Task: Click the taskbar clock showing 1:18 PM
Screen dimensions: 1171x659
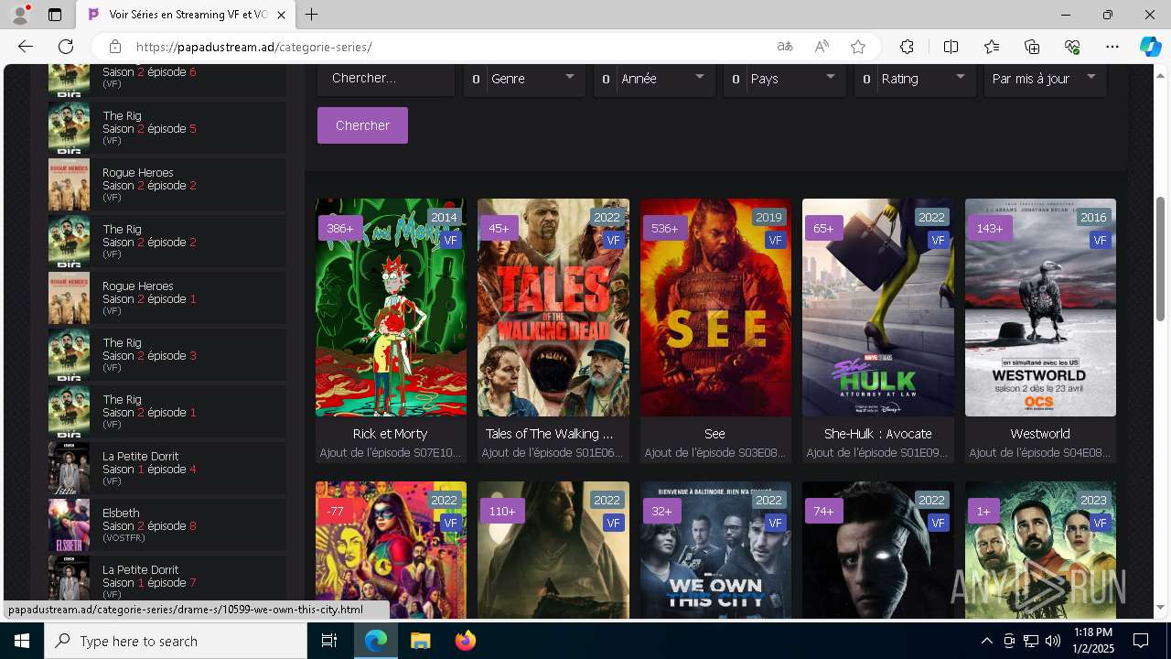Action: tap(1092, 641)
